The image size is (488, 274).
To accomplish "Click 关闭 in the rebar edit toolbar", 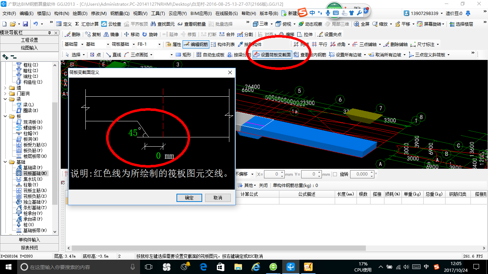I will [x=263, y=186].
